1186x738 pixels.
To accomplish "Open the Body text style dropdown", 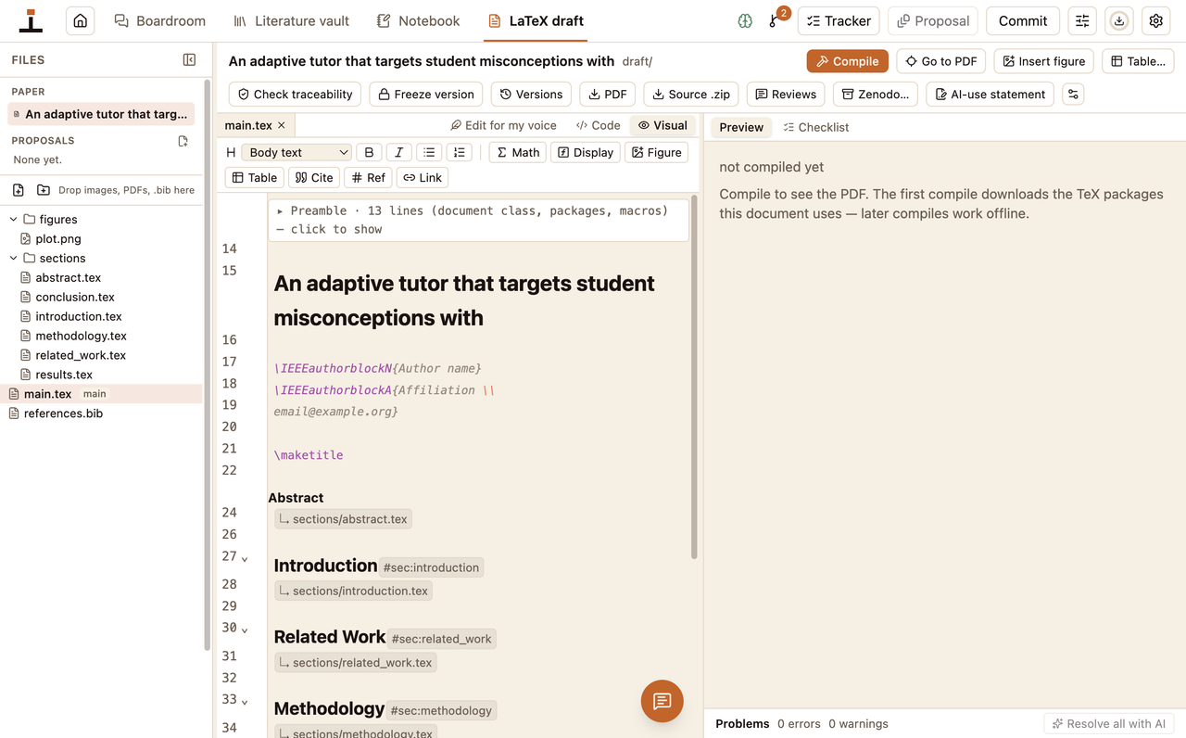I will pyautogui.click(x=296, y=152).
